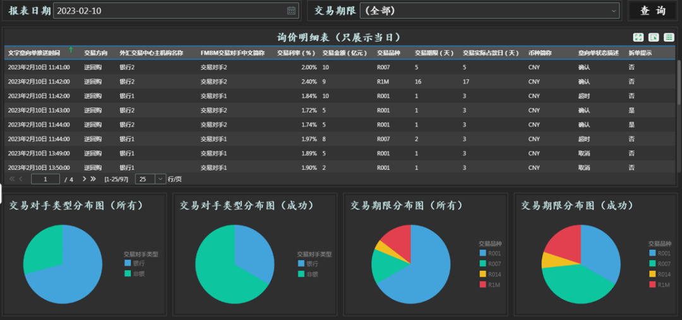Sort by 交易利率（%） column header

296,53
